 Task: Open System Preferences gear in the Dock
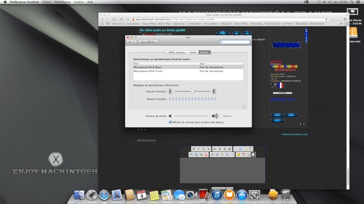pyautogui.click(x=254, y=195)
